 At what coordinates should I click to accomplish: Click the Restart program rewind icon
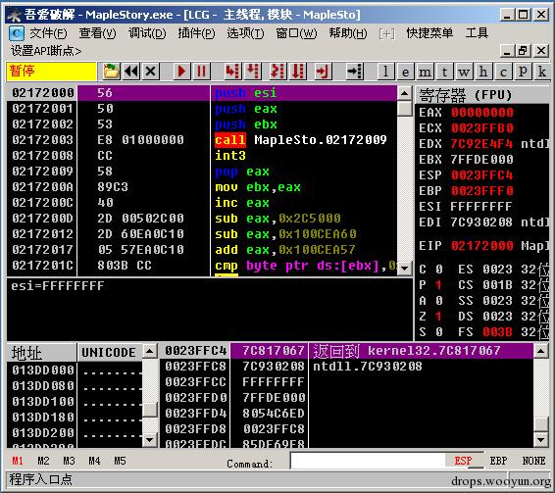[x=131, y=72]
